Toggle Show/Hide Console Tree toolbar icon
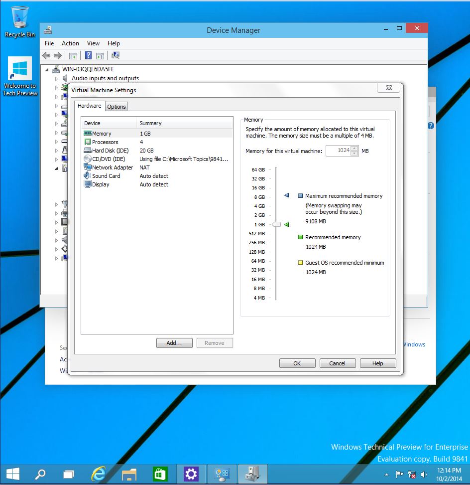 coord(73,56)
